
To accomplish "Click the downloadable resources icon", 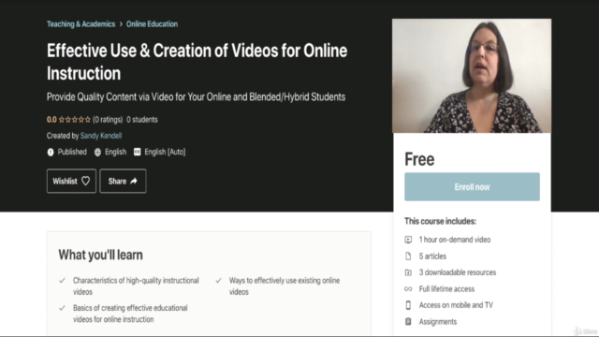I will pyautogui.click(x=408, y=272).
